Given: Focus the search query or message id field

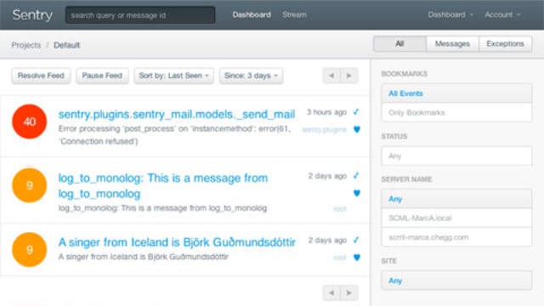Looking at the screenshot, I should tap(140, 15).
